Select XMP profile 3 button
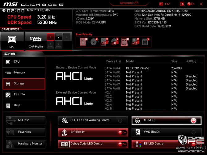The height and width of the screenshot is (155, 207). coord(66,37)
